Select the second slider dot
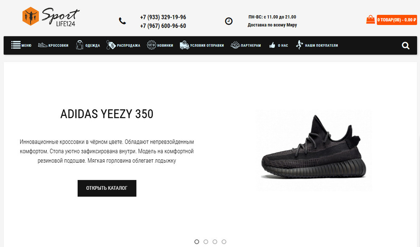The height and width of the screenshot is (247, 420). 206,241
